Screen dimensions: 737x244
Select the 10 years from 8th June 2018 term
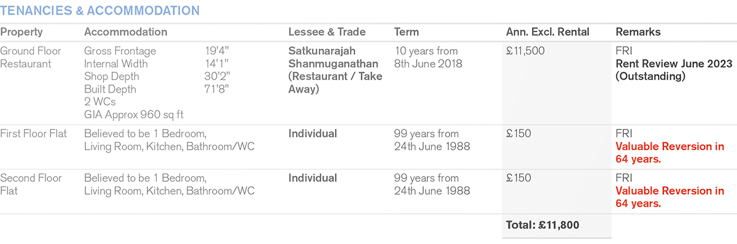pyautogui.click(x=429, y=57)
